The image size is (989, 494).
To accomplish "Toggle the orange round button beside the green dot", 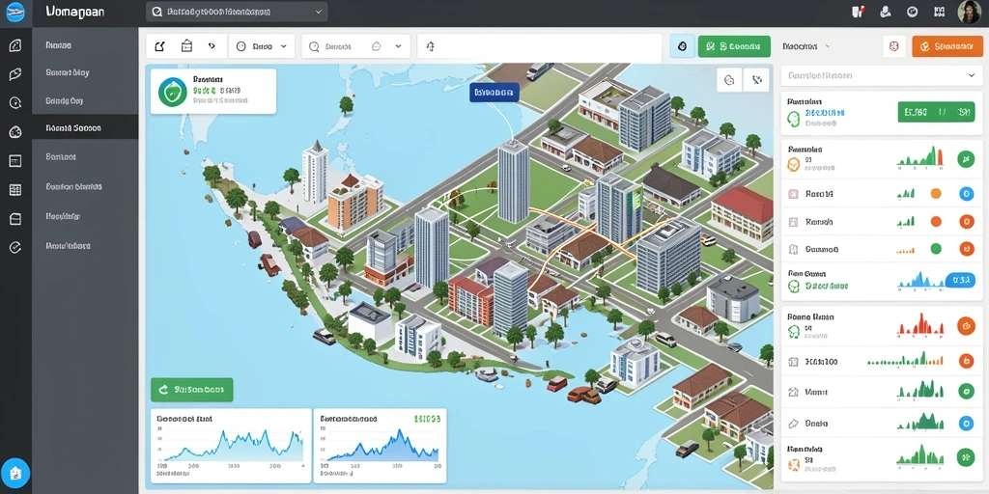I will [966, 249].
